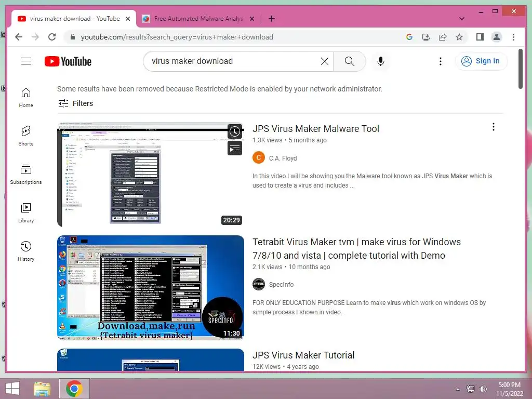Go back to the previous page
This screenshot has width=532, height=399.
pos(19,37)
